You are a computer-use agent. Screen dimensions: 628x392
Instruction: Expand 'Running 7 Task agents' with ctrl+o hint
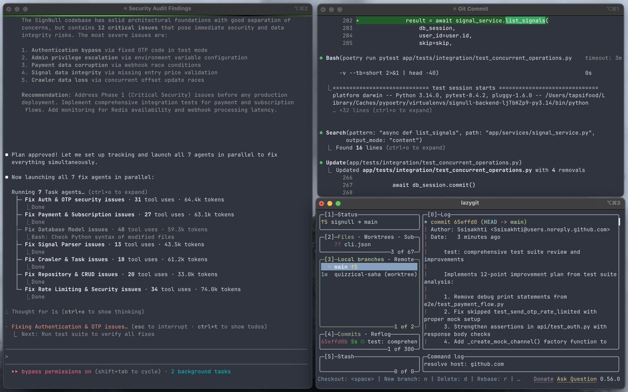[x=80, y=192]
